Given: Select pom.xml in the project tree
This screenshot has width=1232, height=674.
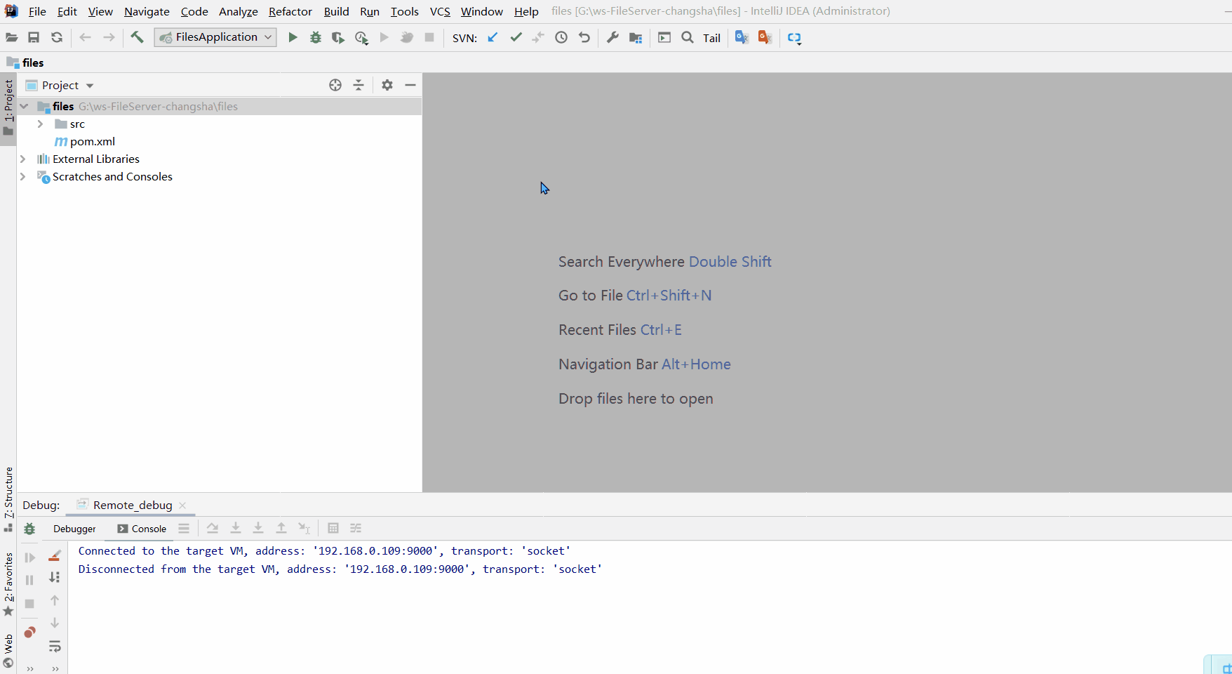Looking at the screenshot, I should [x=93, y=141].
